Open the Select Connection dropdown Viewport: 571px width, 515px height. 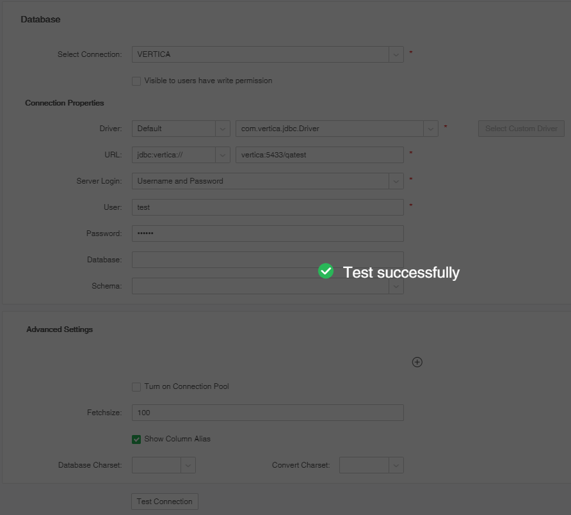(396, 54)
